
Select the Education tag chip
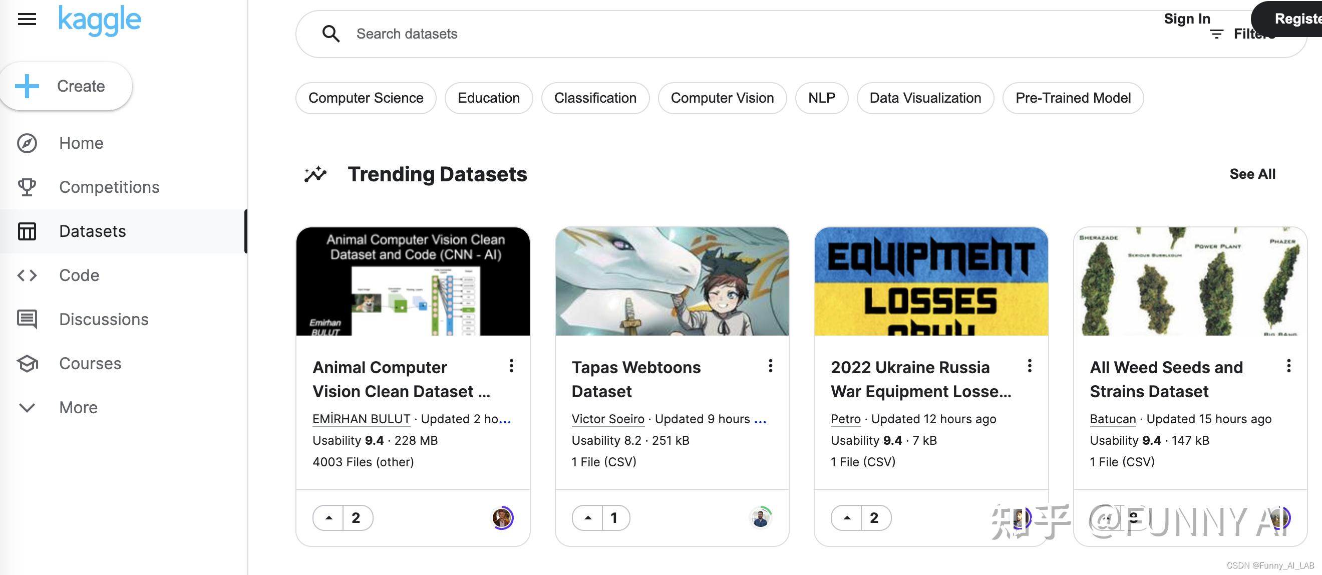(489, 98)
